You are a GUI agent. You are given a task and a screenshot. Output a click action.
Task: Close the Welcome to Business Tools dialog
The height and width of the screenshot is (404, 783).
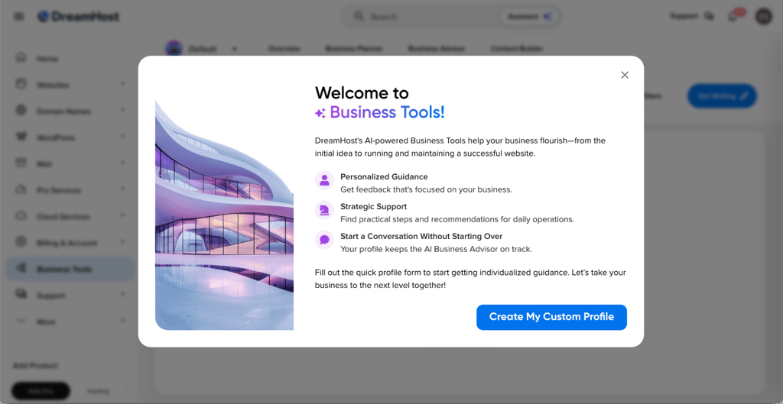click(624, 75)
